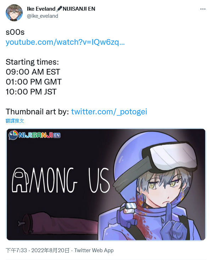
Task: Click the Ike Eveland display name
Action: [x=41, y=9]
